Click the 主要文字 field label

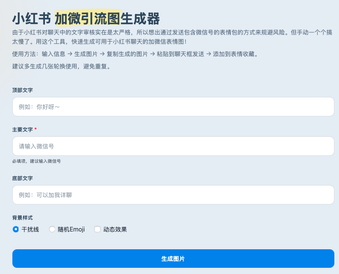point(22,129)
